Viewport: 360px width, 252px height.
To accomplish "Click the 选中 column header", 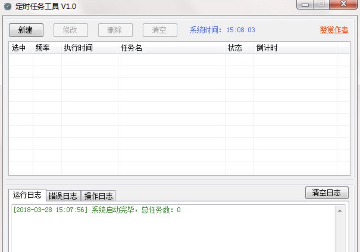I will [x=21, y=48].
